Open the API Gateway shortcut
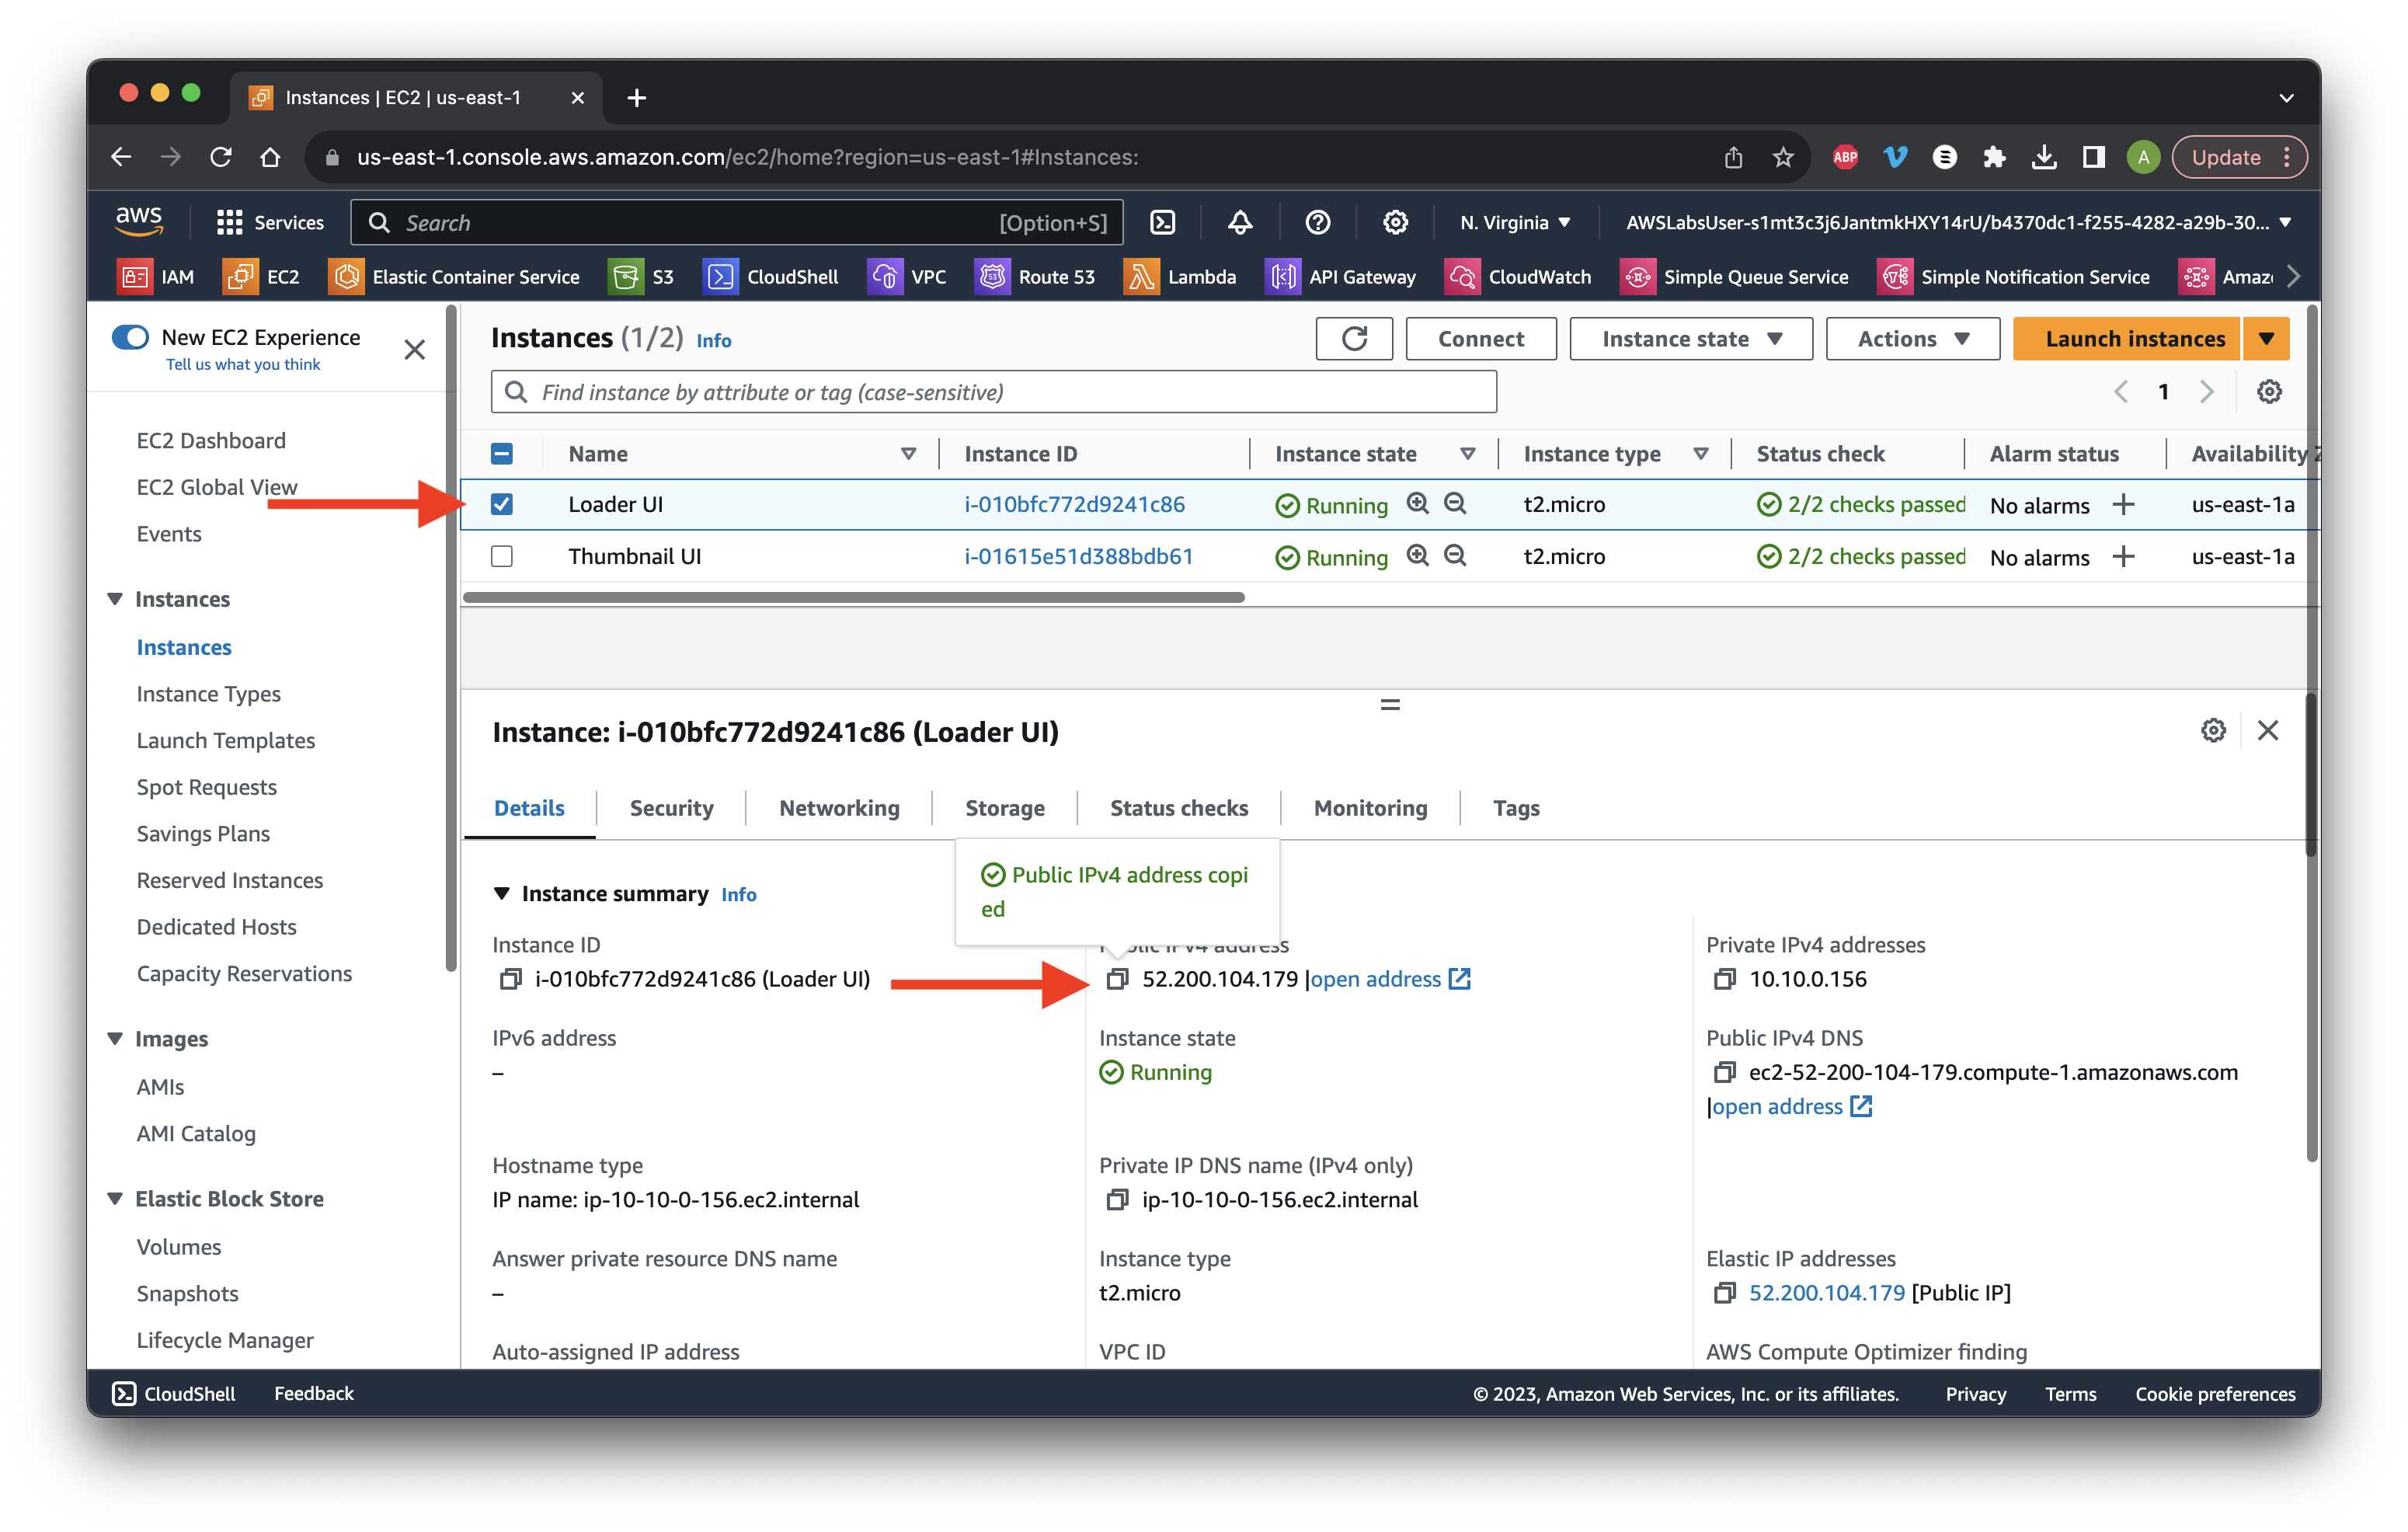This screenshot has width=2408, height=1532. coord(1341,277)
